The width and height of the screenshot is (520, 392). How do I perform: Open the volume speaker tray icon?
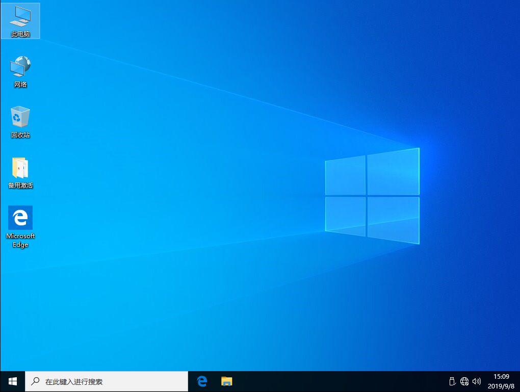[x=477, y=381]
